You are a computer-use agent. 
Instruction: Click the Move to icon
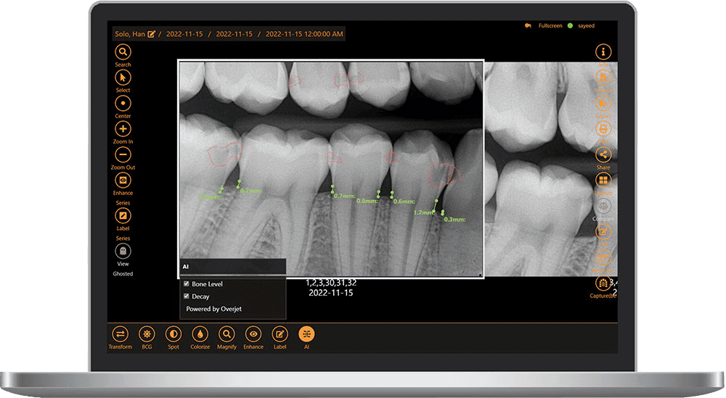point(603,257)
